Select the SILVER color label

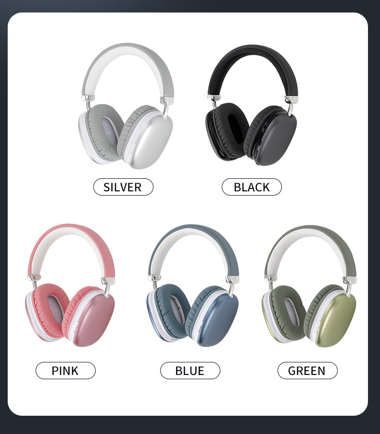(x=123, y=187)
